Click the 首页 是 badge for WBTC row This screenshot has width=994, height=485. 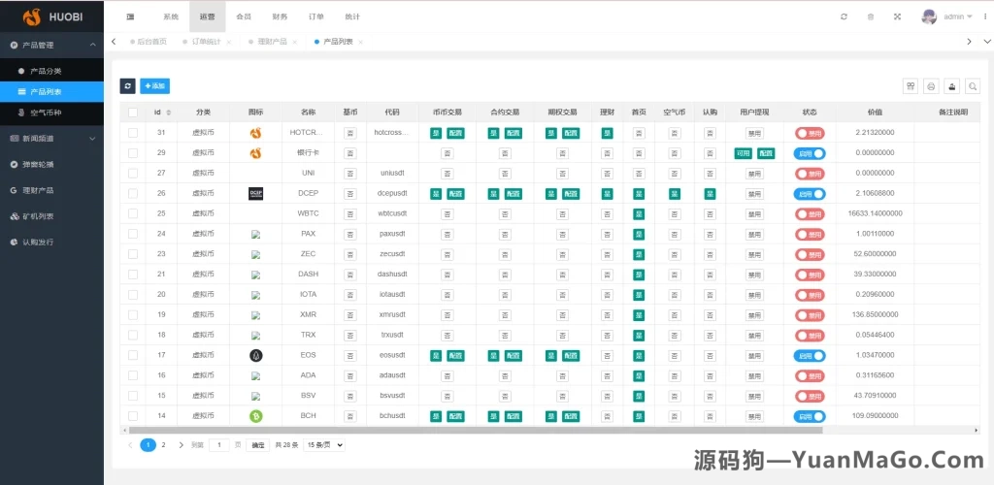639,214
